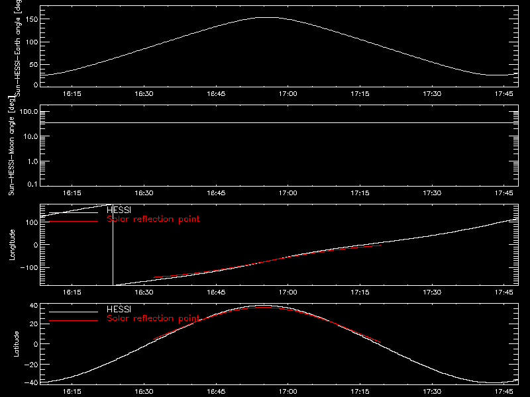Select the 150 tick on Earth angle plot
530x397 pixels.
32,19
